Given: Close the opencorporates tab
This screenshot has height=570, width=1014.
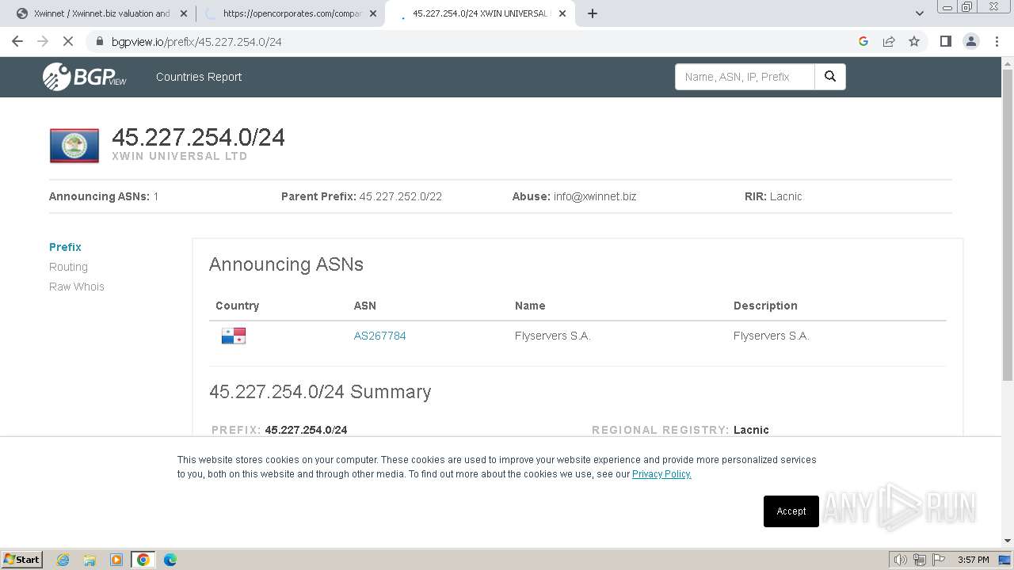Looking at the screenshot, I should (373, 13).
